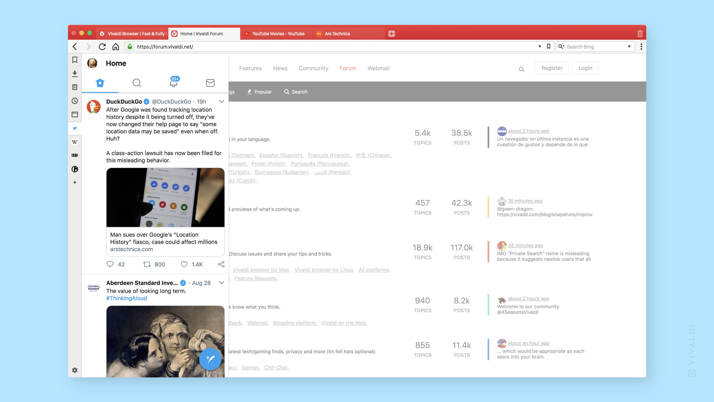Image resolution: width=714 pixels, height=402 pixels.
Task: Expand the DuckDuckGo tweet options chevron
Action: point(221,102)
